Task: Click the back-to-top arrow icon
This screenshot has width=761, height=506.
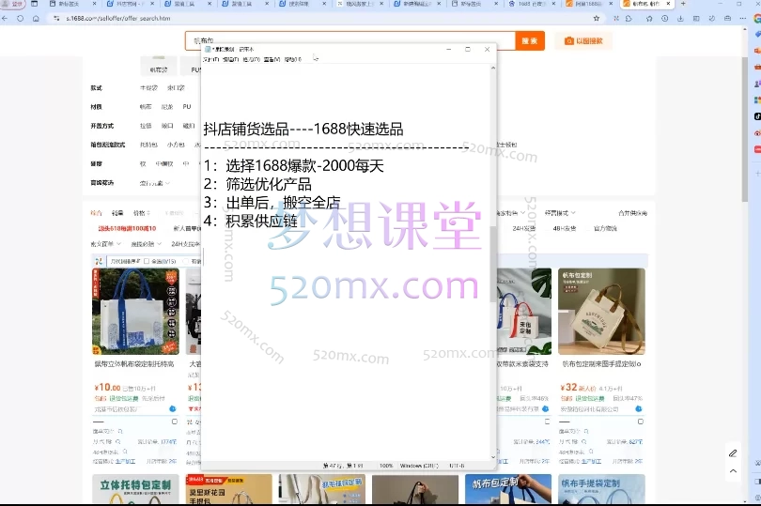Action: (733, 471)
